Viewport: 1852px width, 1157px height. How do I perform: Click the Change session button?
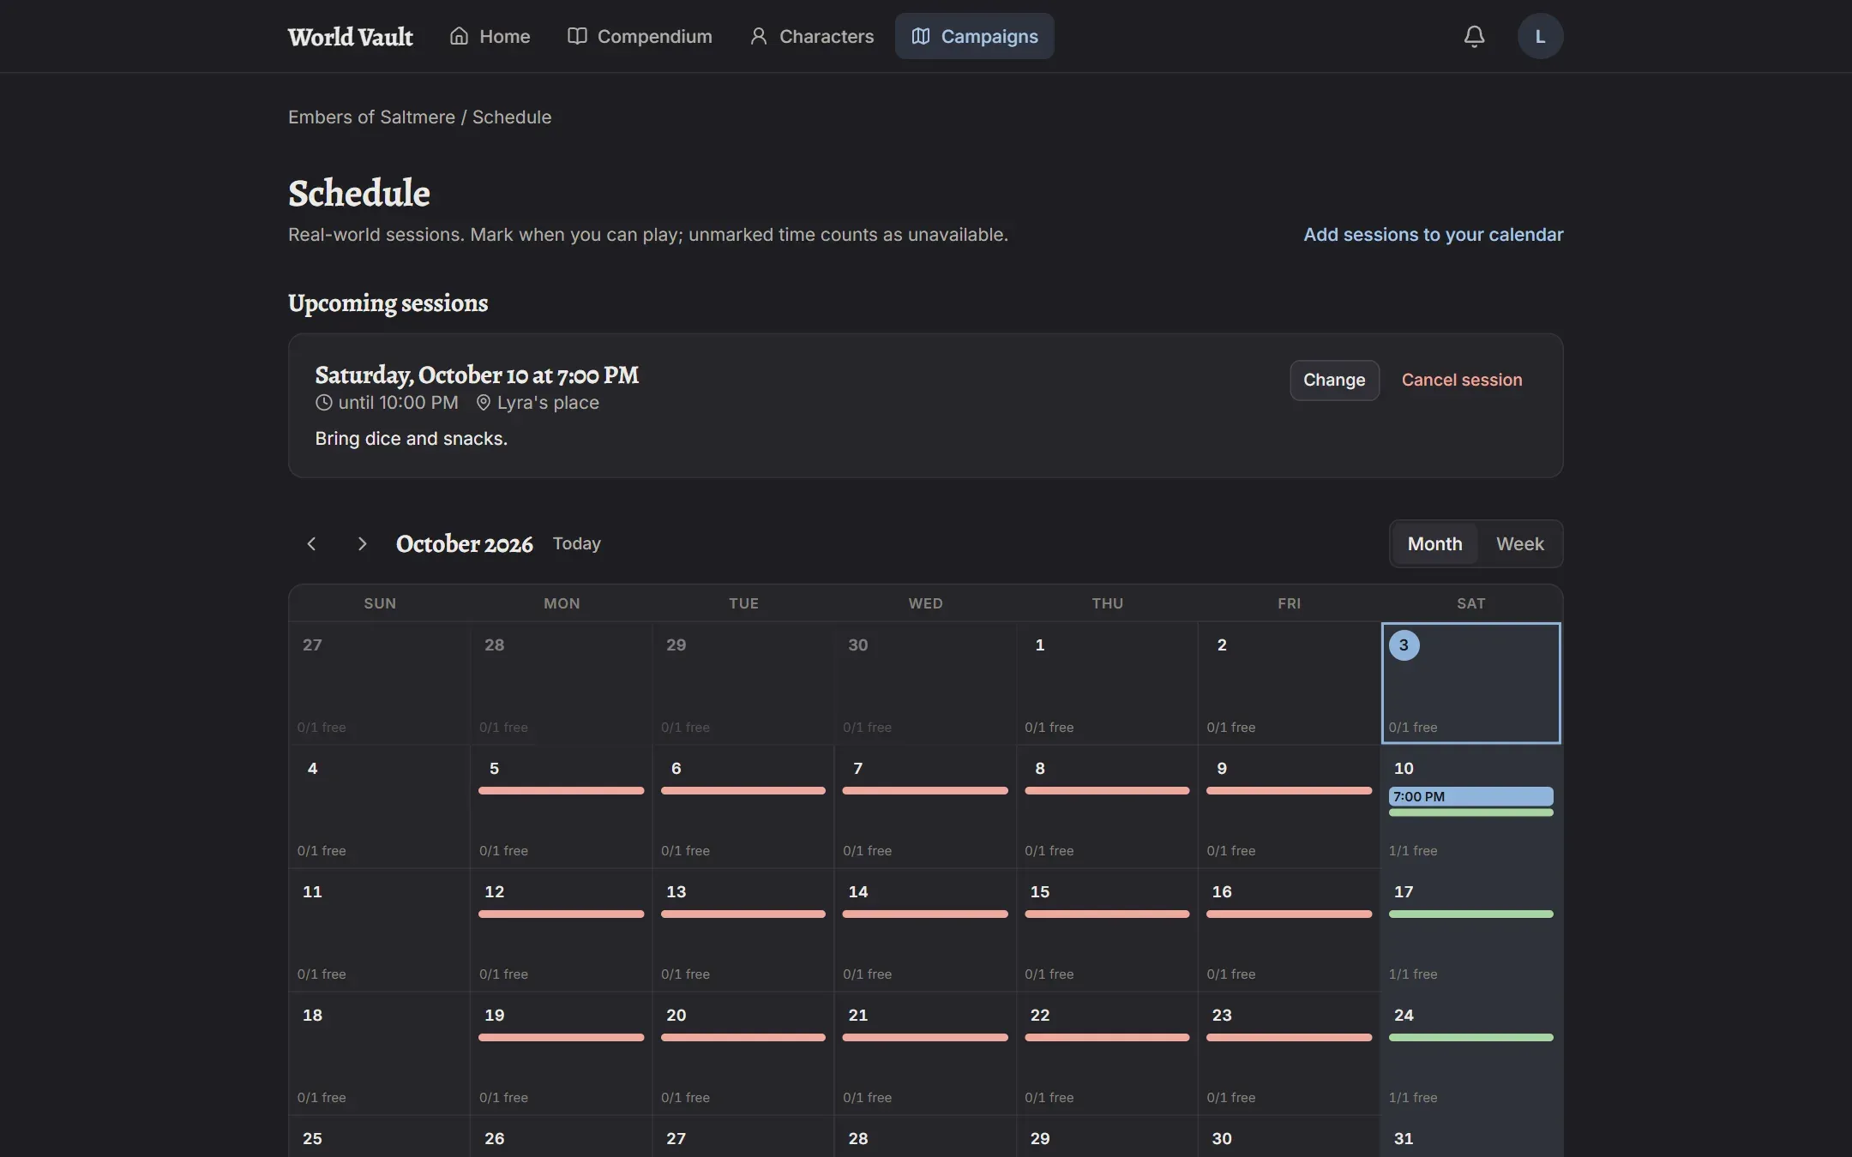[1334, 380]
